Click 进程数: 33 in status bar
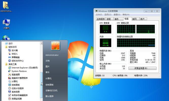Screen dimensions: 169x101 pyautogui.click(x=100, y=75)
